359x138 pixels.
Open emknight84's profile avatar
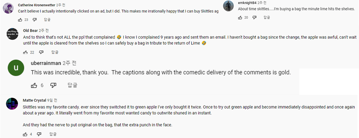click(228, 6)
